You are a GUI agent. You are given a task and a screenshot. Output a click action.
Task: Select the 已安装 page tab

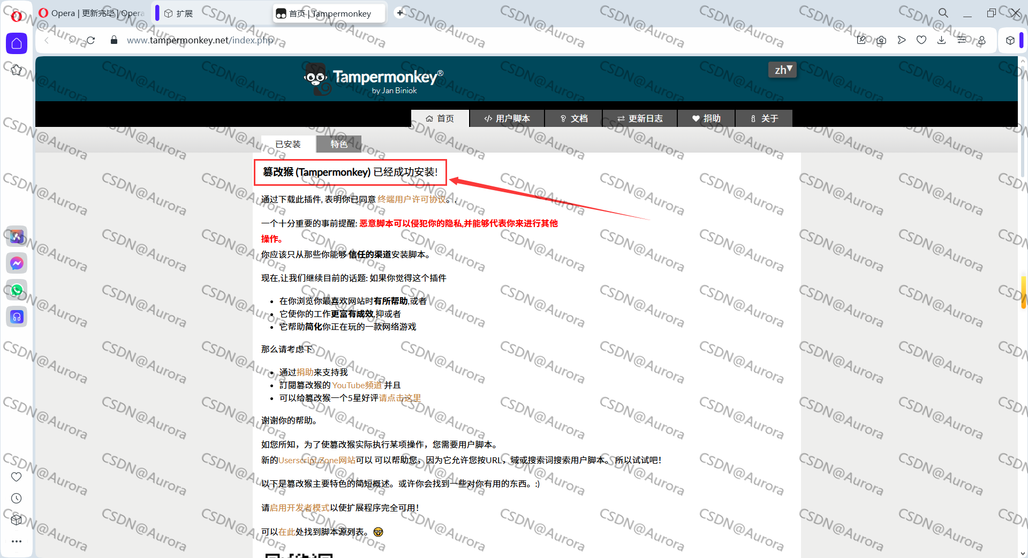tap(288, 144)
